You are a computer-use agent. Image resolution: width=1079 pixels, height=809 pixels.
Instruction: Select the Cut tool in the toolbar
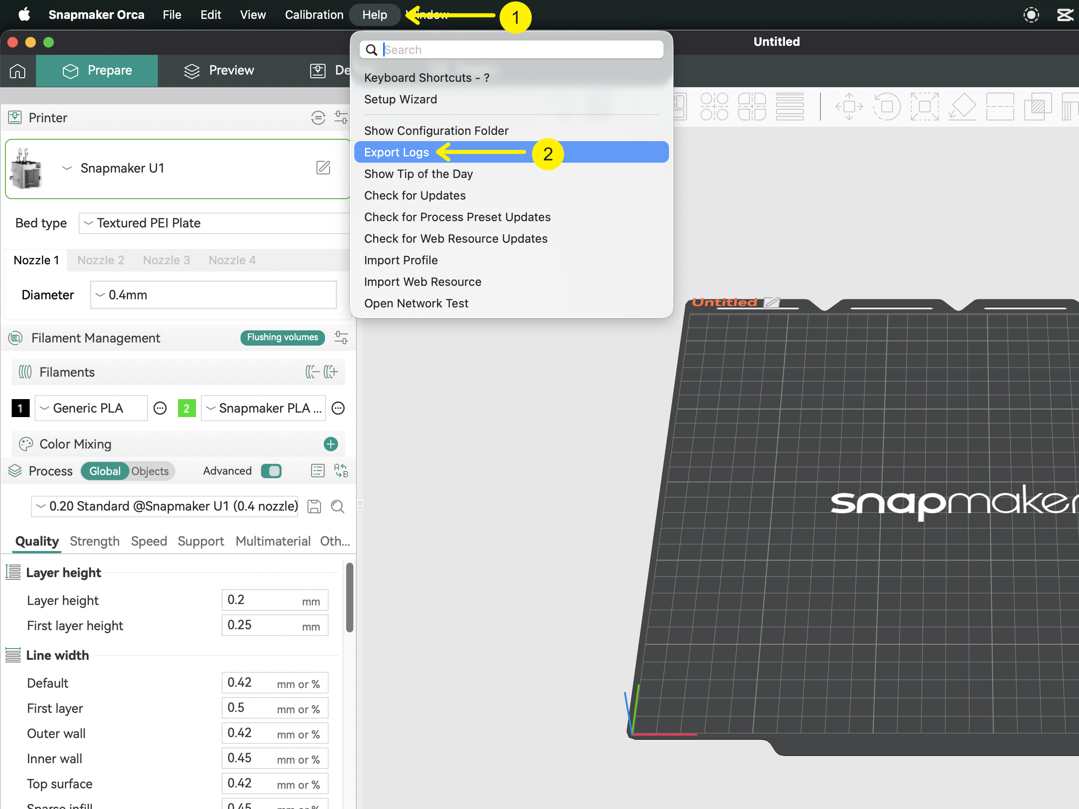point(1000,107)
